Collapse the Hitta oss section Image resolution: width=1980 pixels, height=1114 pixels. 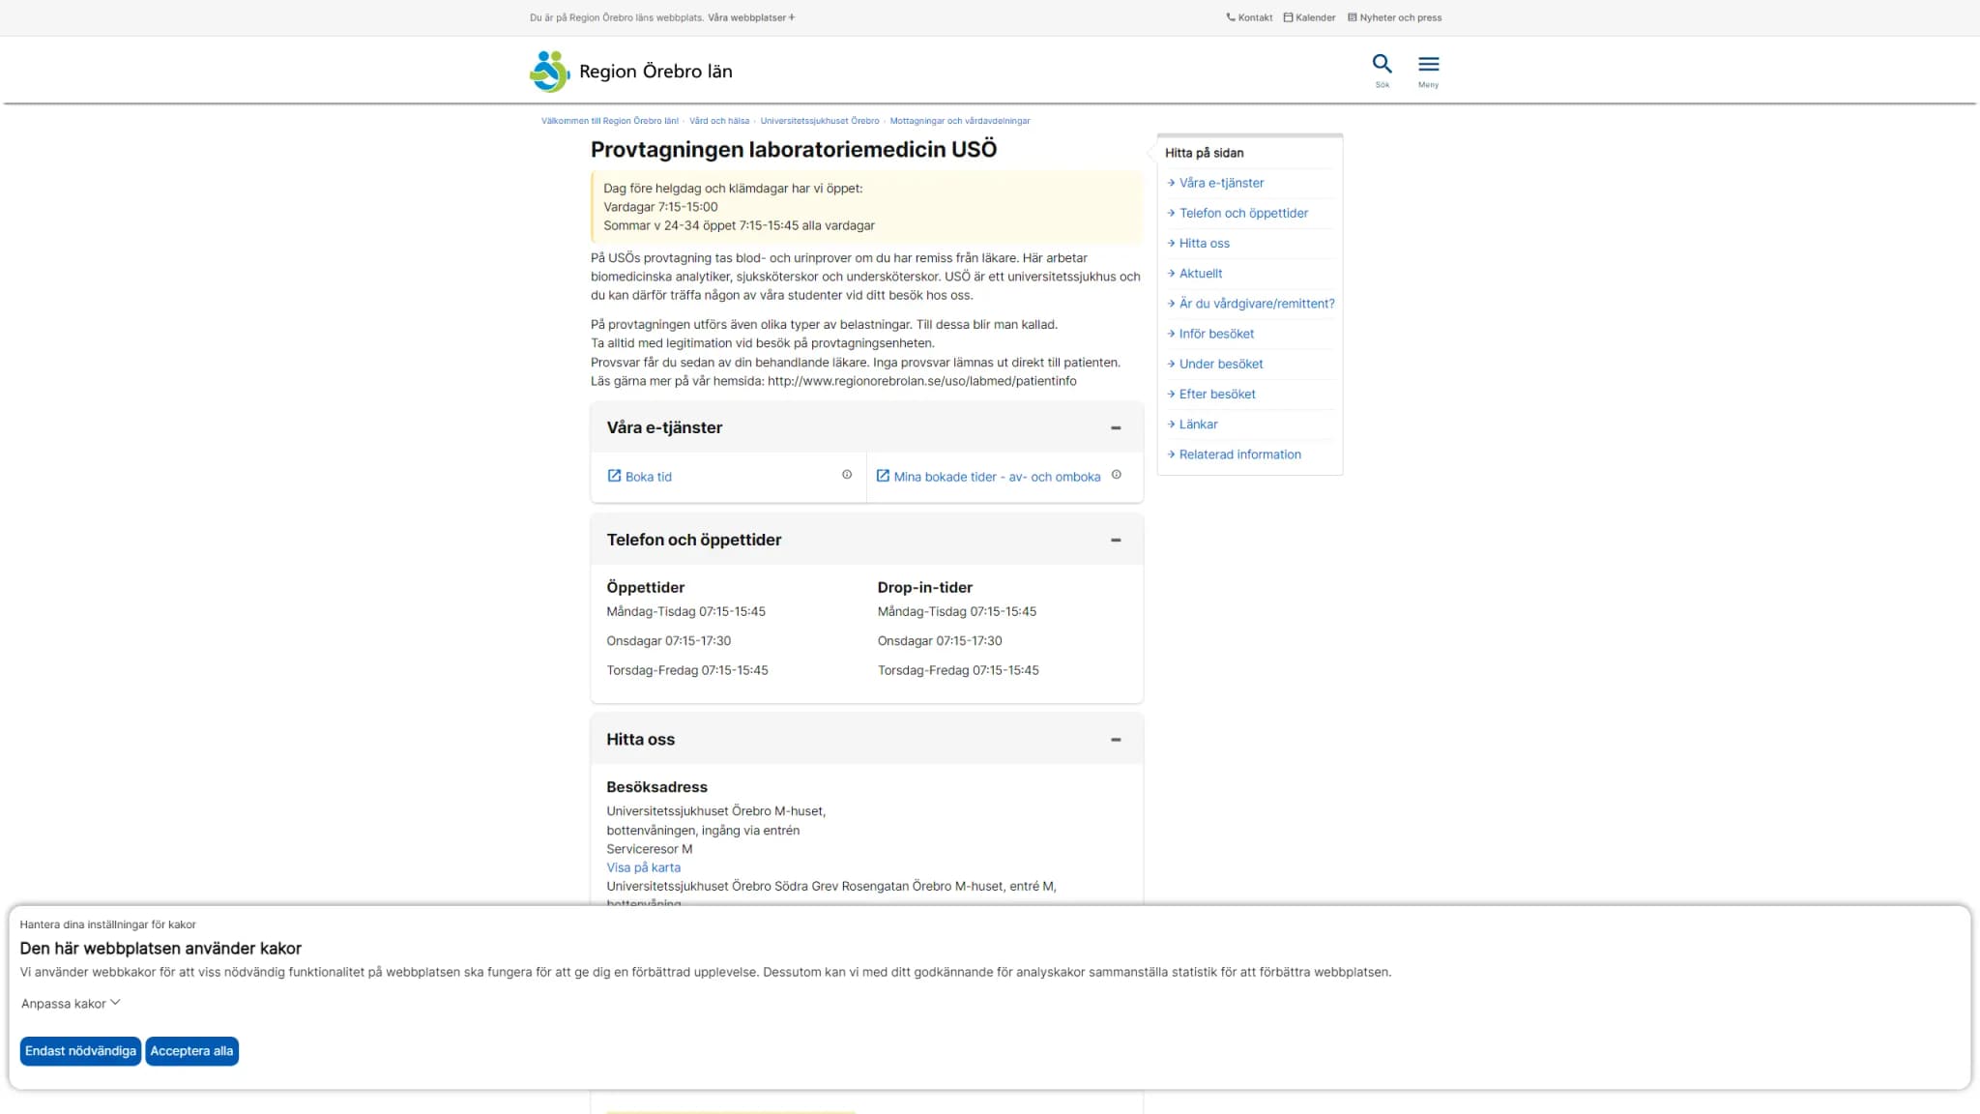coord(1116,740)
